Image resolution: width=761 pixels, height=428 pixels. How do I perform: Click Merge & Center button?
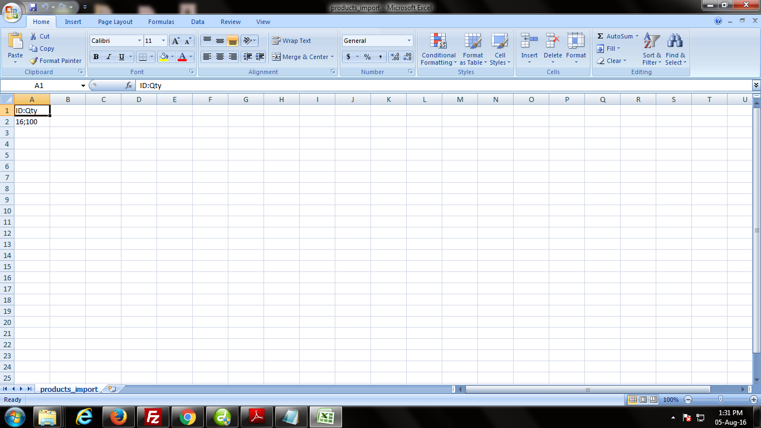click(x=300, y=57)
